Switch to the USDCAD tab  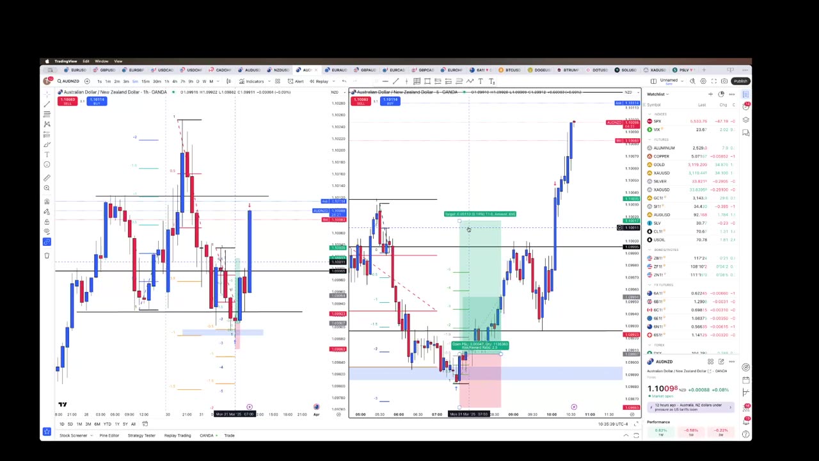pos(163,70)
